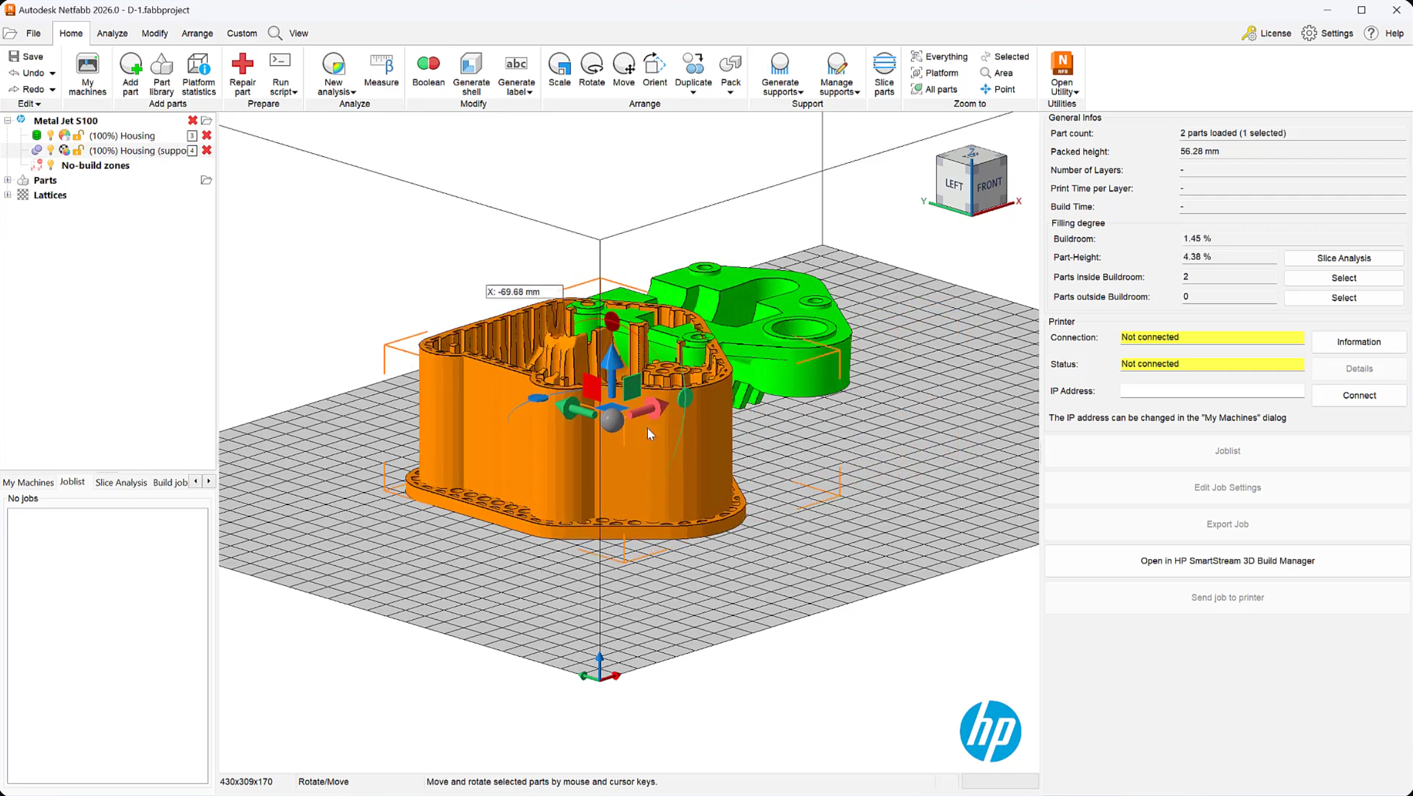Toggle lock icon on Housing (support)
Viewport: 1413px width, 796px height.
point(78,150)
